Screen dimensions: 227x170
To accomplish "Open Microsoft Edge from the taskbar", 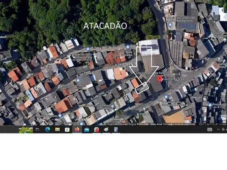I will coord(48,130).
